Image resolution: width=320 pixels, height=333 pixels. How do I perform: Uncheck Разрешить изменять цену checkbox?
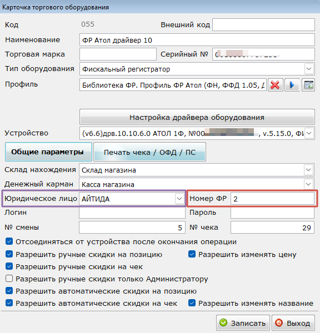192,254
